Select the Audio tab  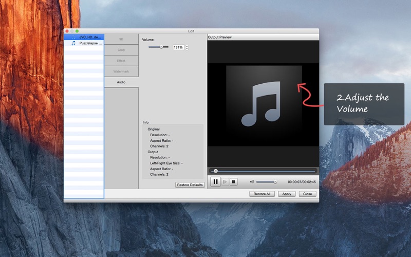point(121,82)
